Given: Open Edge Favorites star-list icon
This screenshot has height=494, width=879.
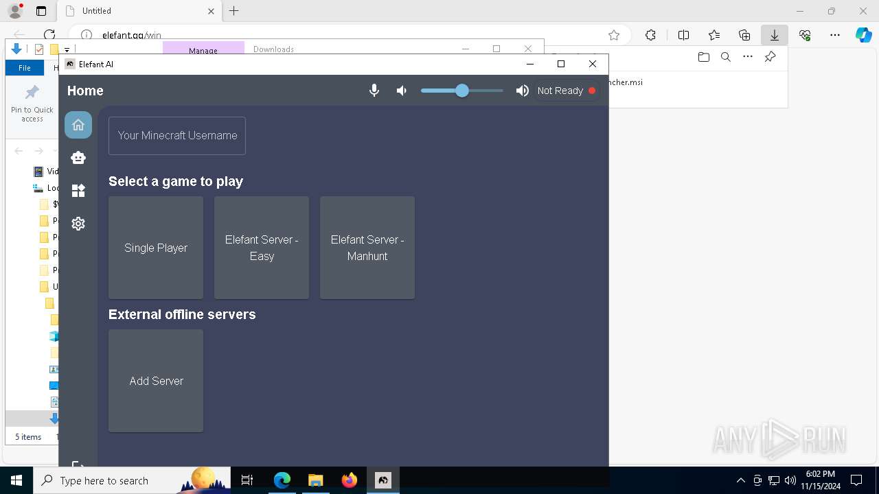Looking at the screenshot, I should (x=714, y=35).
